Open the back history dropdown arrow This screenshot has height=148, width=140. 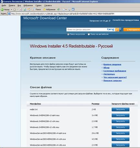coord(11,10)
